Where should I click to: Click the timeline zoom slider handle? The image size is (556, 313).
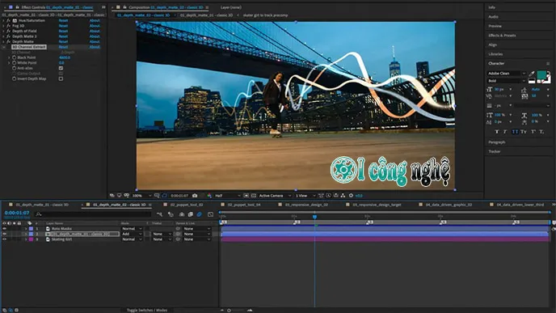pos(229,310)
